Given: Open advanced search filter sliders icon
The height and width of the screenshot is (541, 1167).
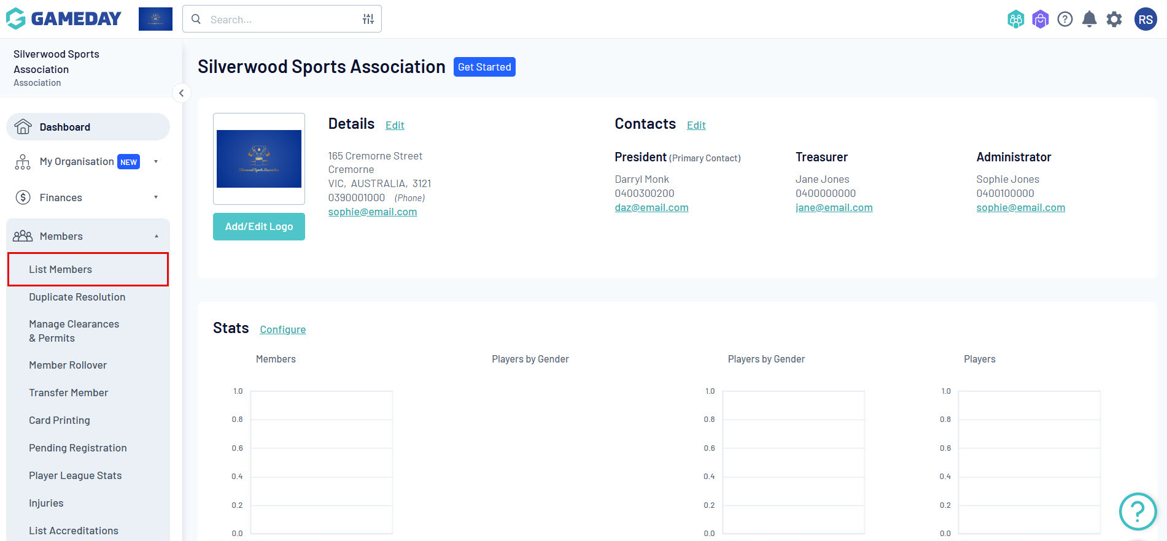Looking at the screenshot, I should [x=368, y=19].
